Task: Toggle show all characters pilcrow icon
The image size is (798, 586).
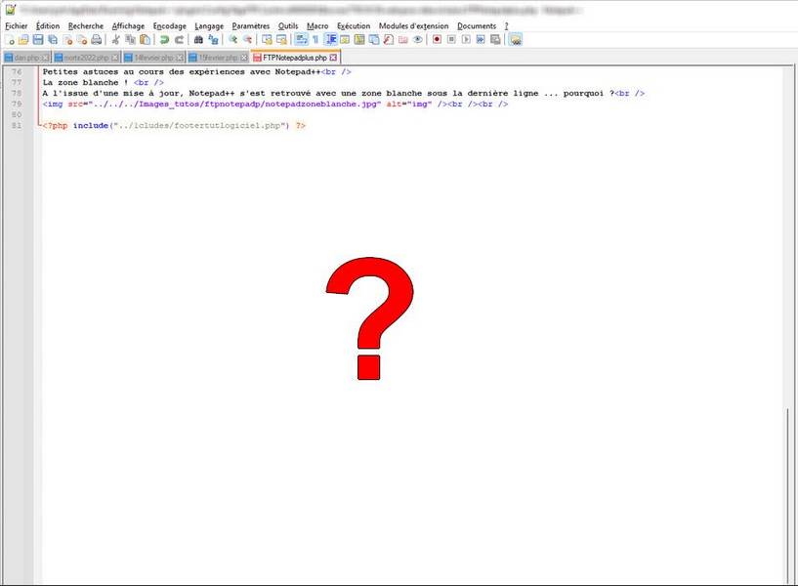Action: [x=315, y=40]
